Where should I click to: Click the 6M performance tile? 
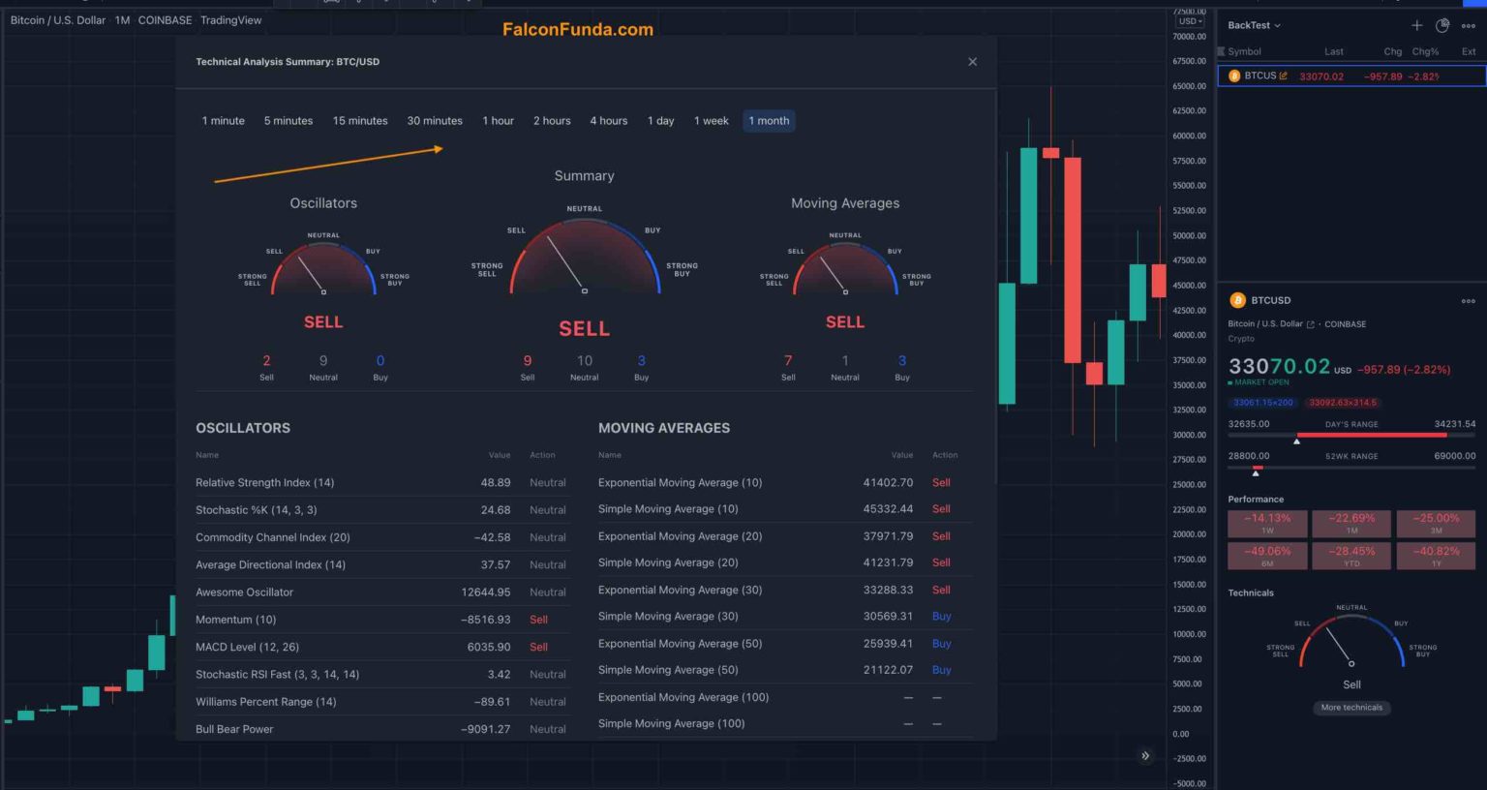pos(1267,557)
